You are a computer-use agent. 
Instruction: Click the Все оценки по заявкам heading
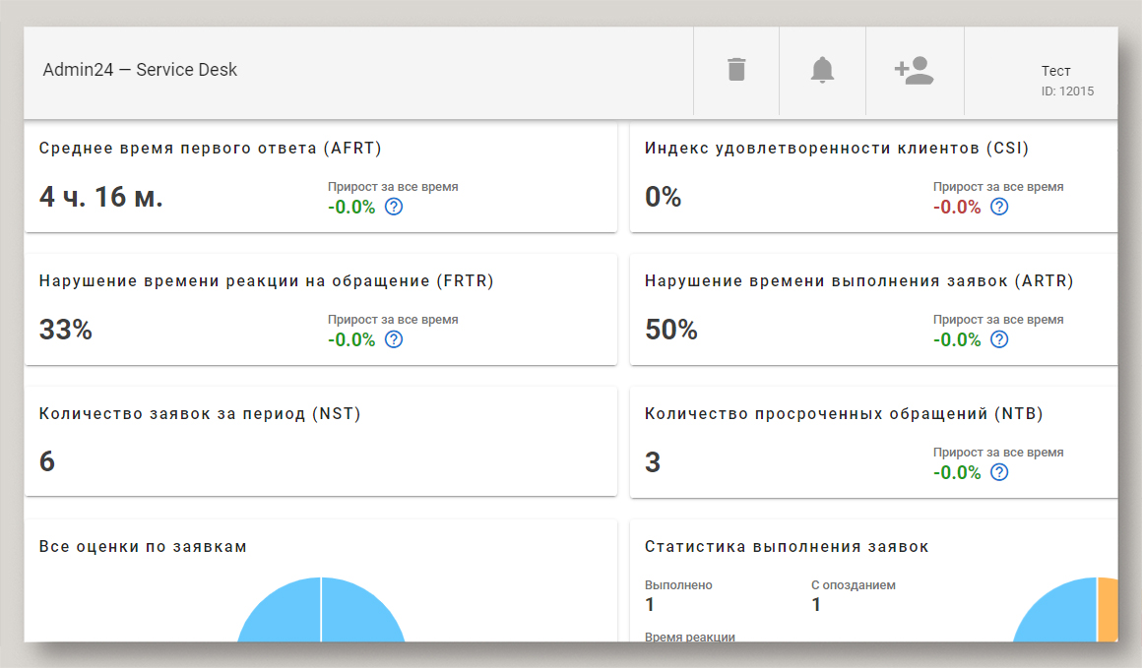(143, 547)
